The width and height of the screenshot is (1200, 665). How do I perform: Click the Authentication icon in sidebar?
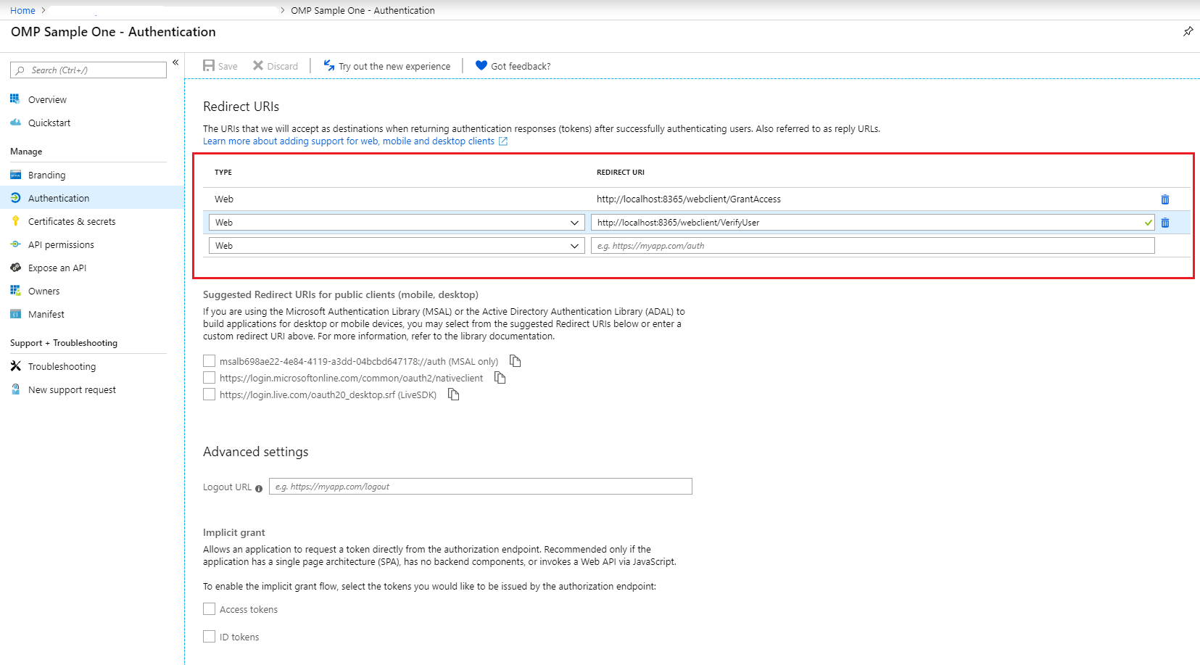15,198
